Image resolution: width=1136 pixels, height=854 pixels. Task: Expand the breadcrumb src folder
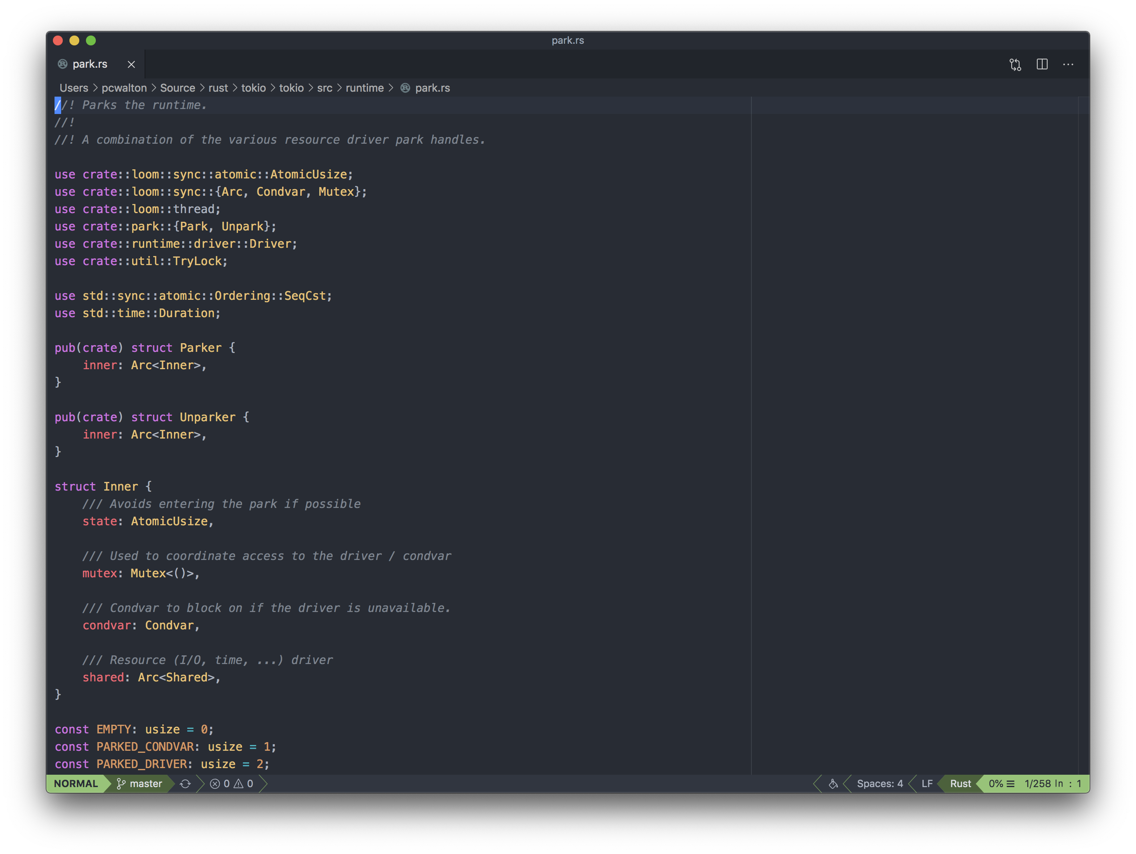(327, 87)
